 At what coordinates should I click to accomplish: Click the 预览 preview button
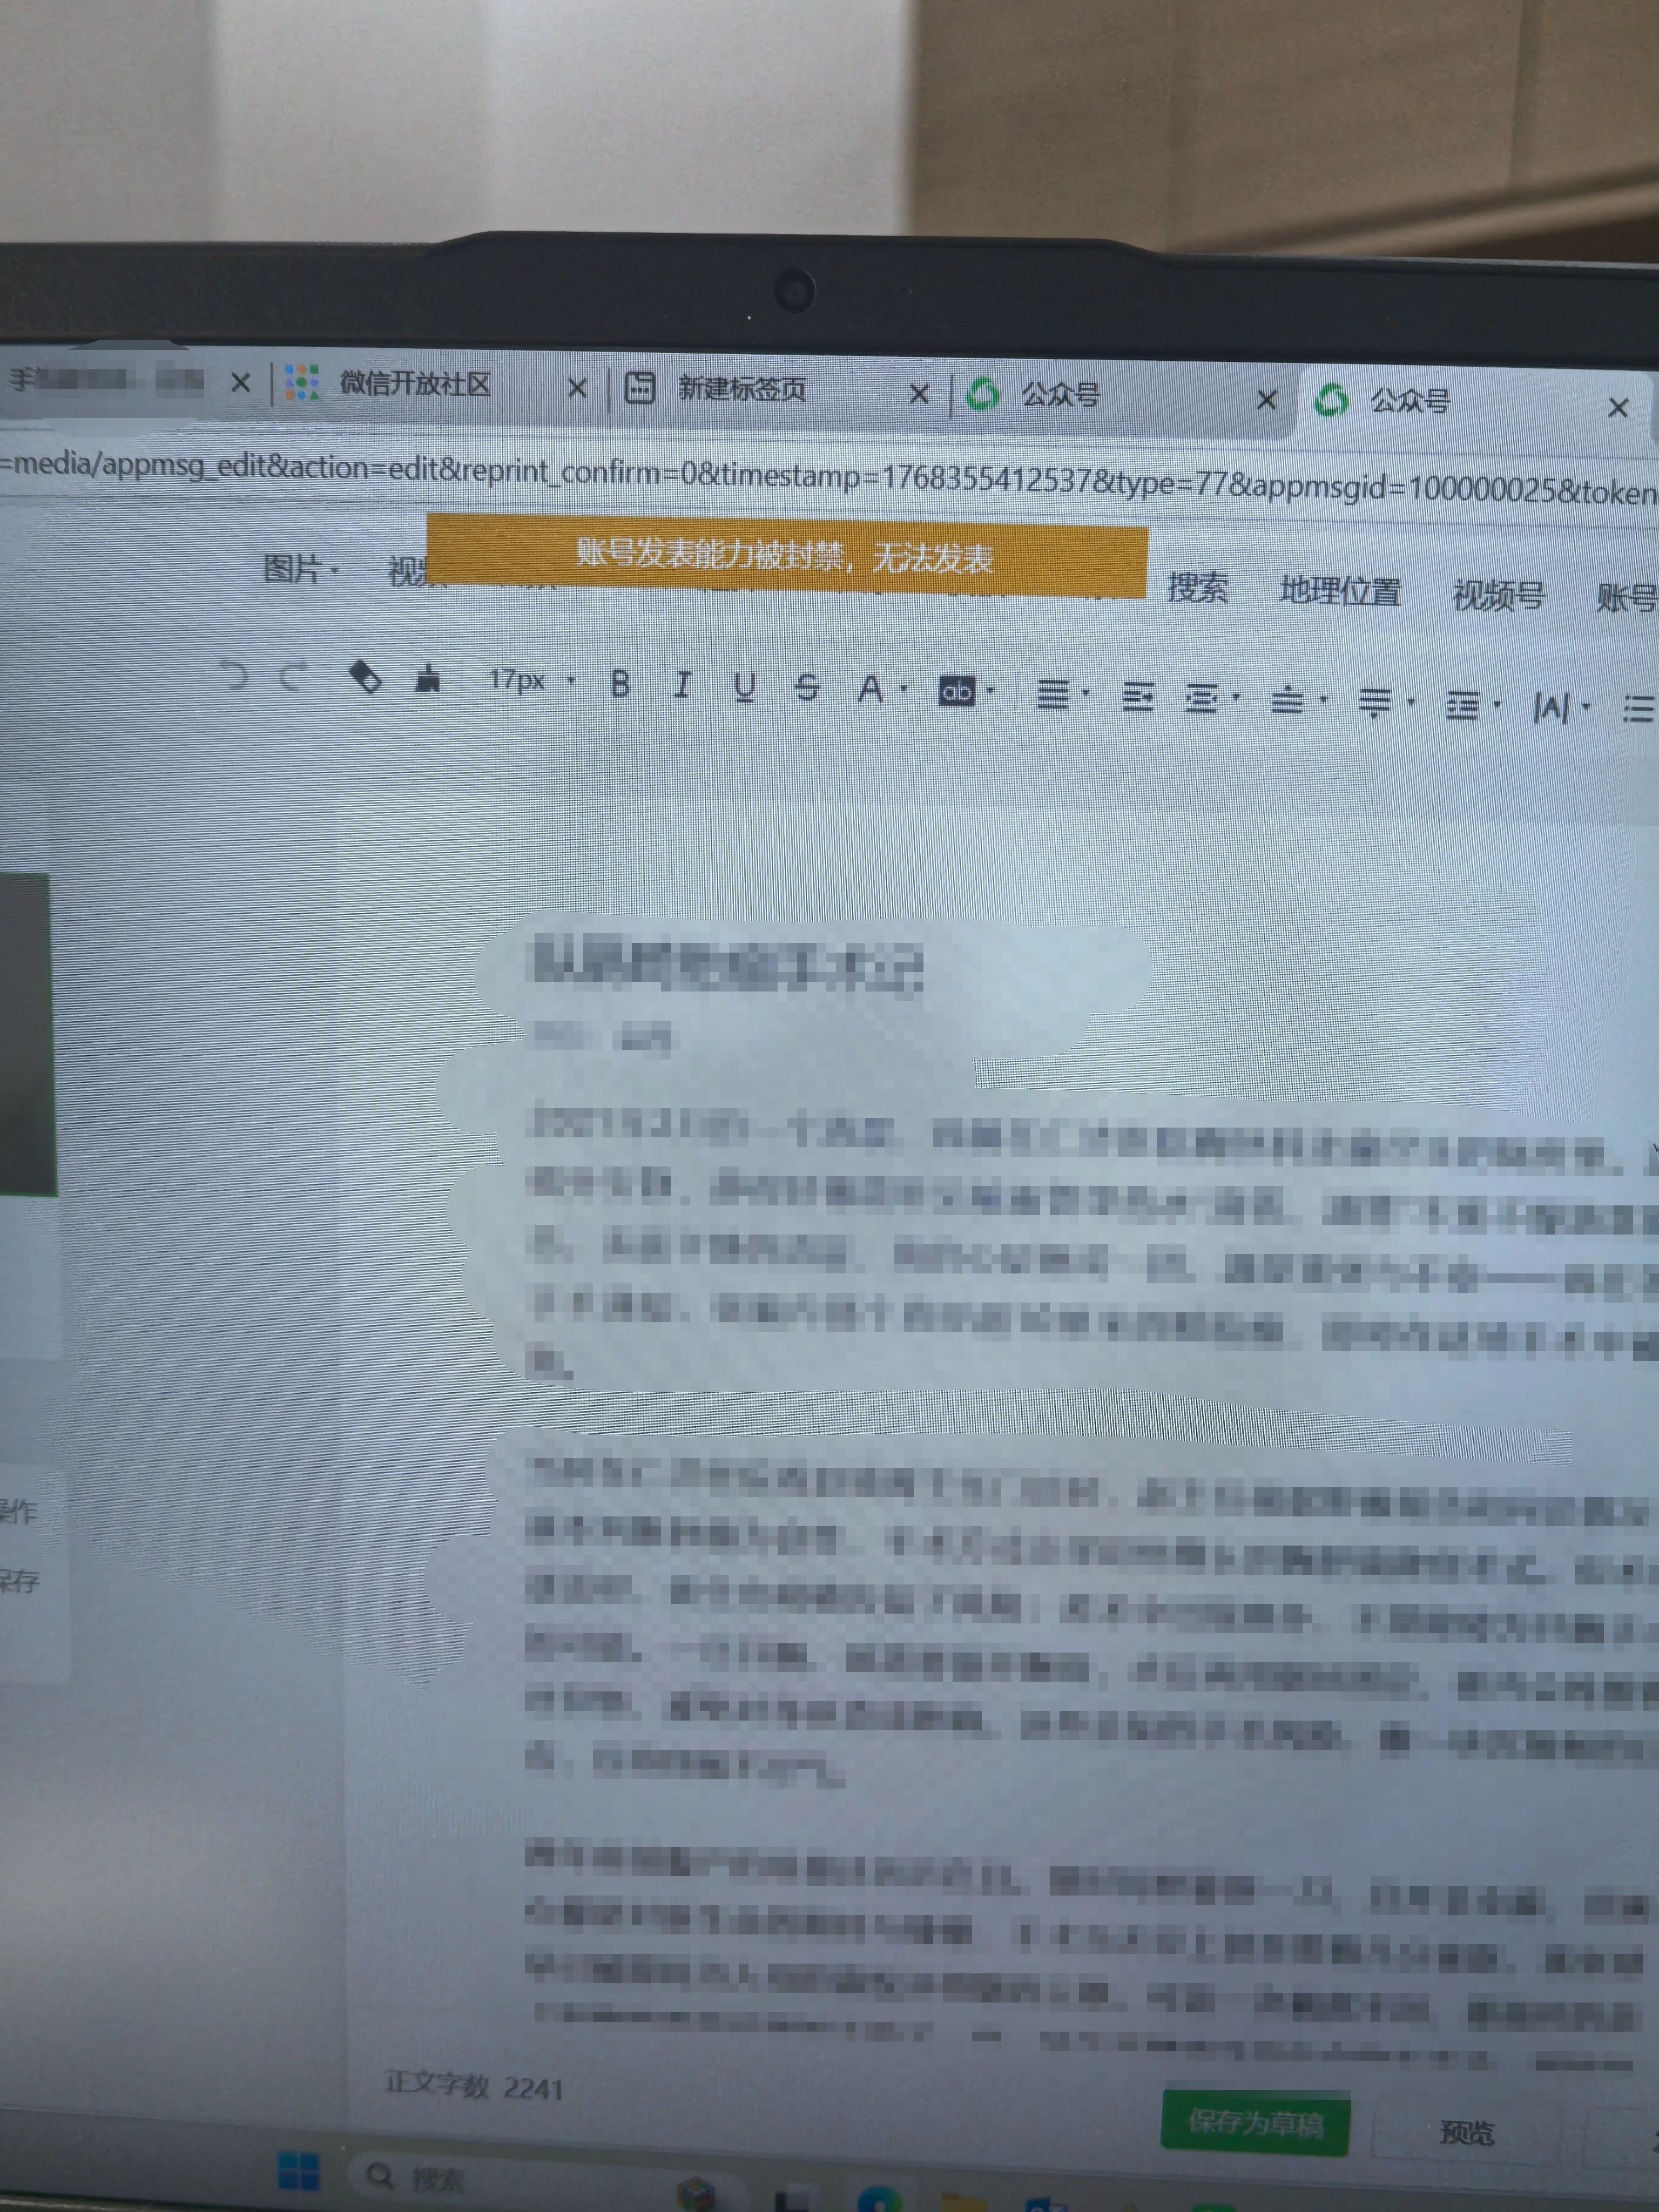tap(1466, 2132)
